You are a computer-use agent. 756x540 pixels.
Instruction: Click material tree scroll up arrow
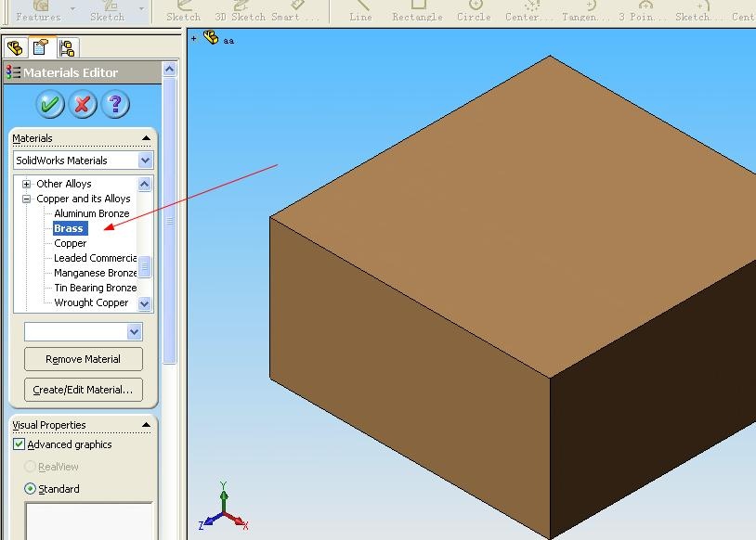144,184
